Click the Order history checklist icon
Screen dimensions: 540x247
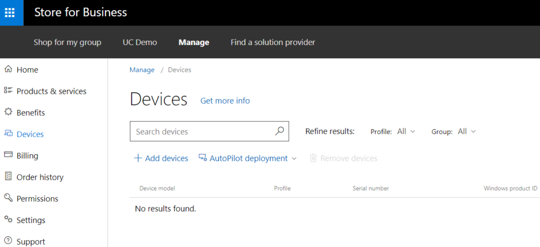point(8,176)
